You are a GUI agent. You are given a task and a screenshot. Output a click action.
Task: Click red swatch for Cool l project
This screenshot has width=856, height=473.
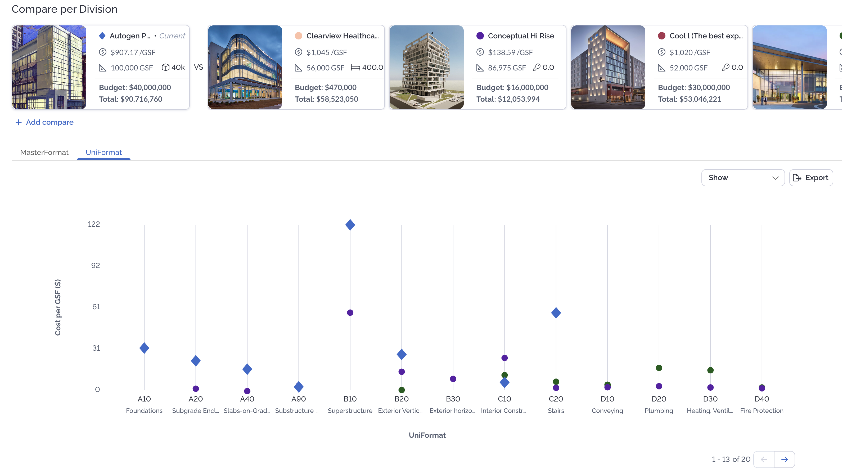pos(661,36)
